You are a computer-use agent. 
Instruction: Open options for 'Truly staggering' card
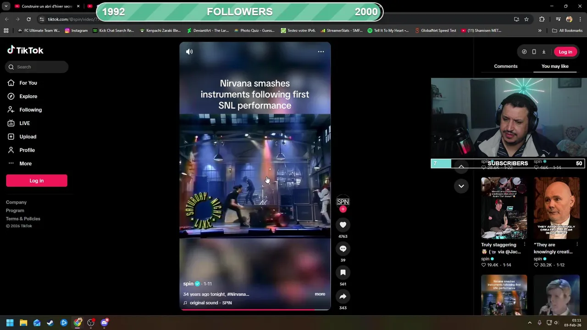coord(524,245)
